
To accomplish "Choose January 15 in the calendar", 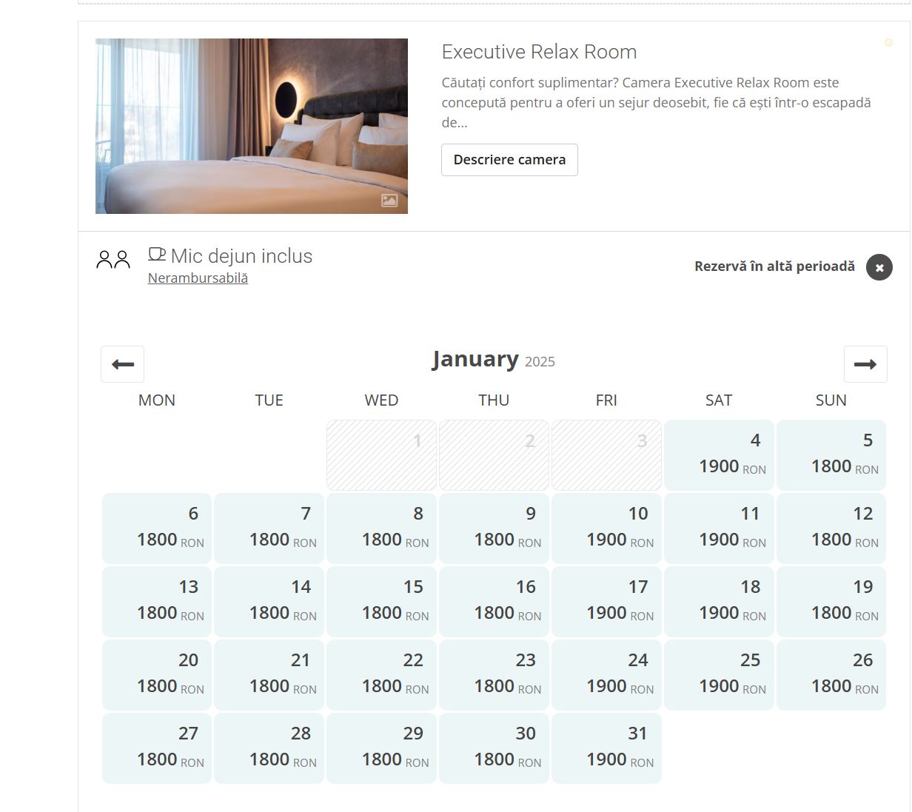I will (x=381, y=601).
